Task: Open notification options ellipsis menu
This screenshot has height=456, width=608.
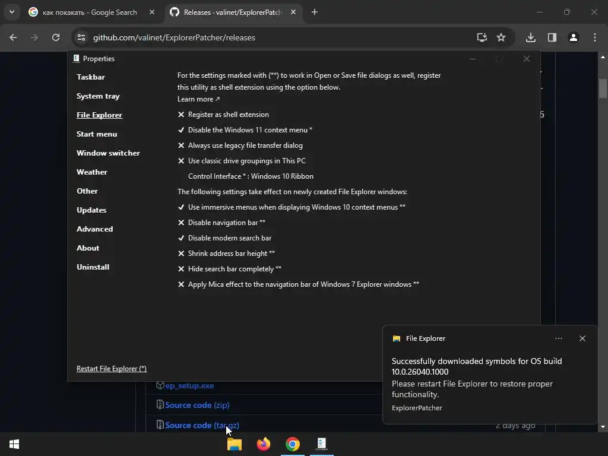Action: coord(558,338)
